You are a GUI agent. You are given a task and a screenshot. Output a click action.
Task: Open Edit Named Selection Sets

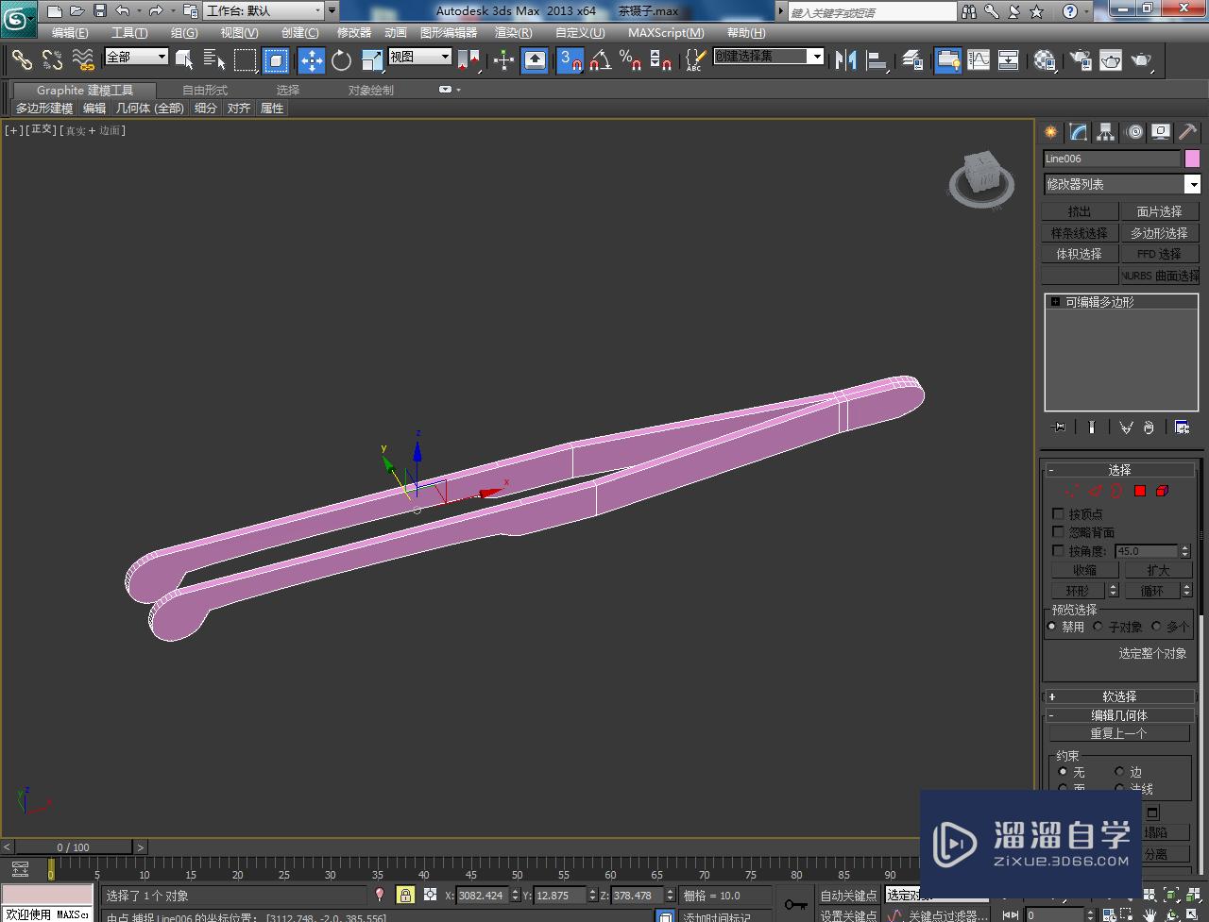pos(694,60)
